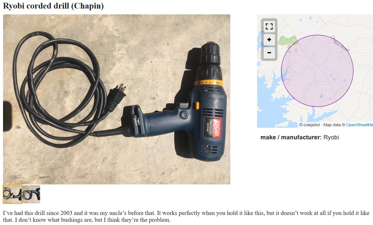
Task: Click the make / manufacturer label
Action: click(291, 137)
